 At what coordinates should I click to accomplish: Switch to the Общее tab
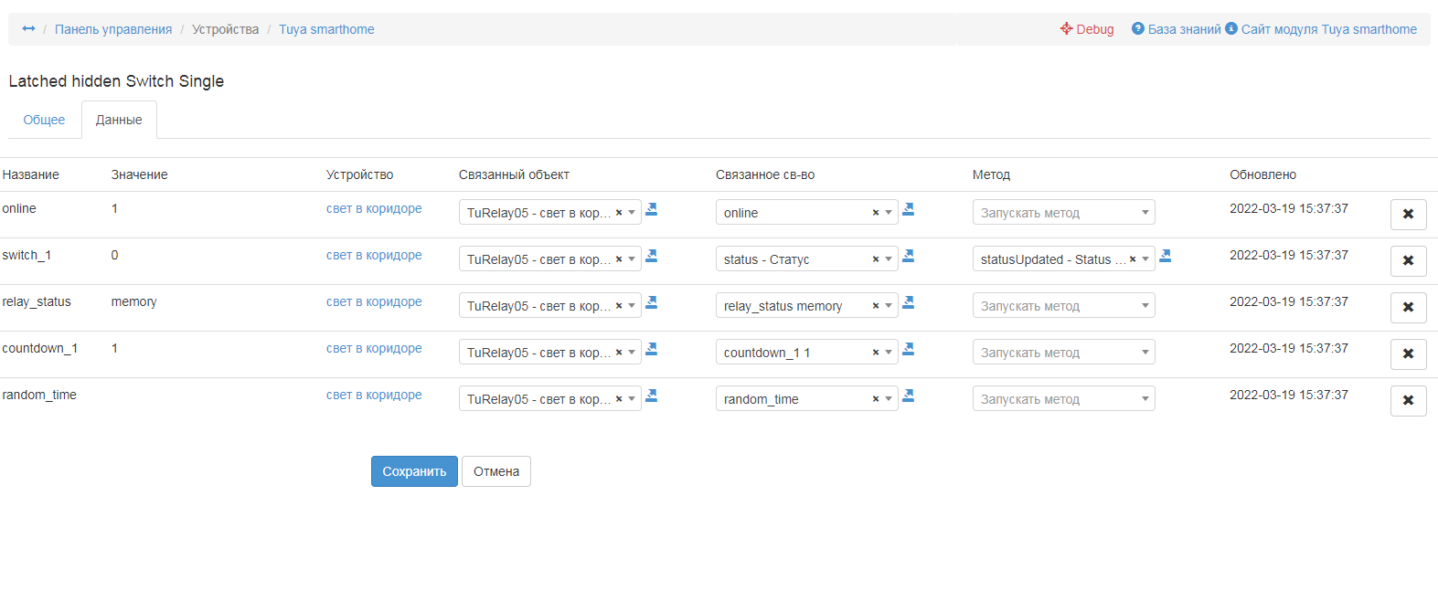pyautogui.click(x=44, y=120)
